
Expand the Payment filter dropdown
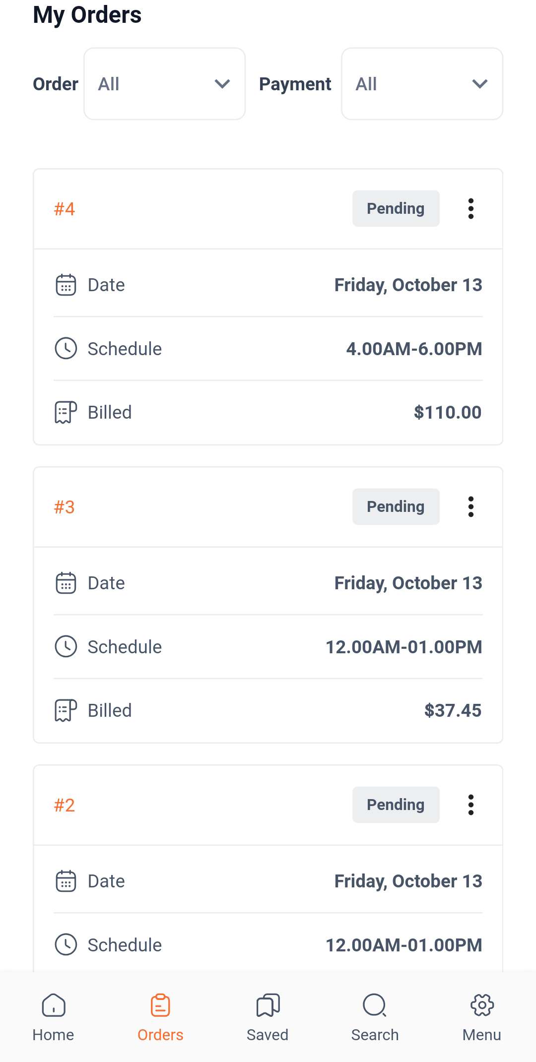pyautogui.click(x=422, y=84)
